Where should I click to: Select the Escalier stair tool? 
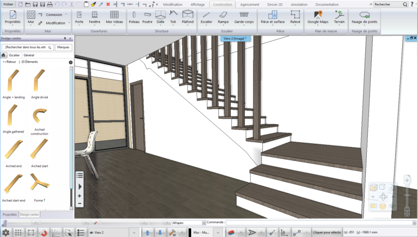[x=206, y=17]
